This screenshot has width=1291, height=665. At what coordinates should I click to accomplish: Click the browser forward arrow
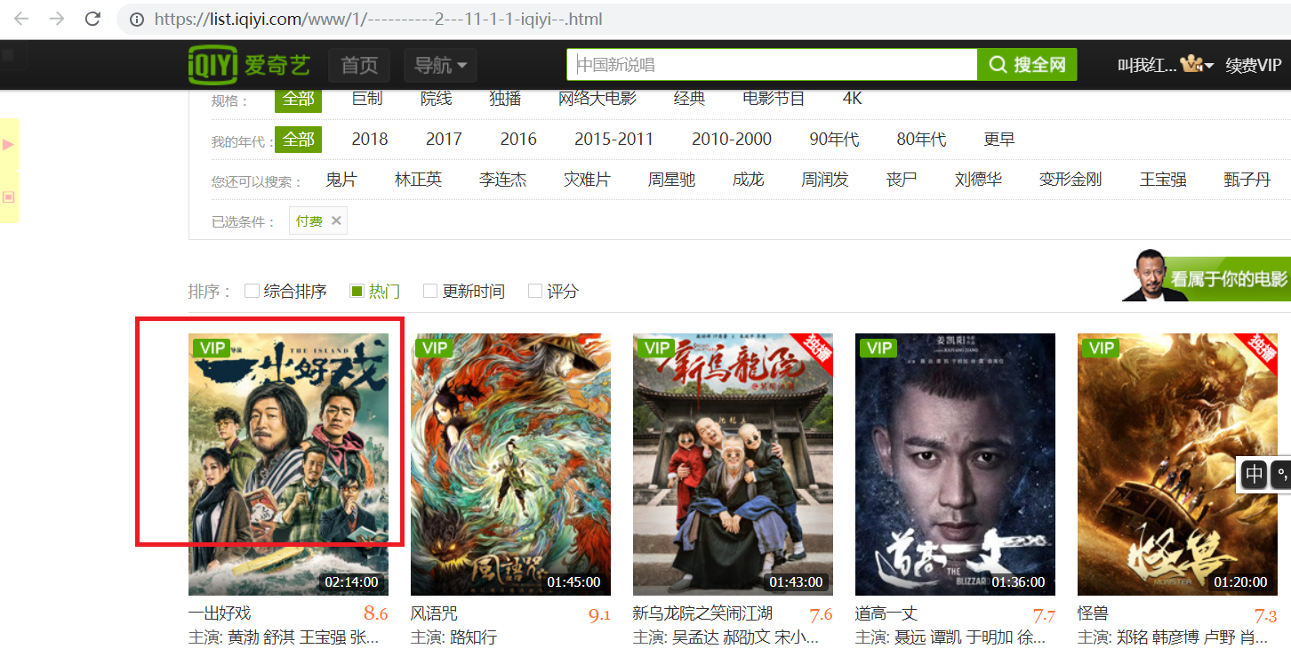tap(57, 19)
